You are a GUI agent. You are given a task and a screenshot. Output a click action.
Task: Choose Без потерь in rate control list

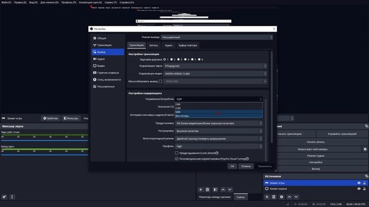tap(219, 116)
